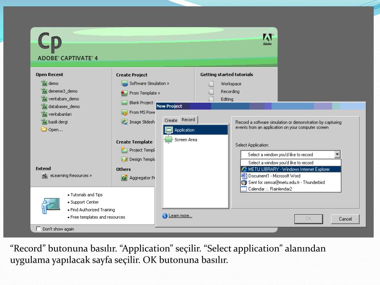Open the Support Center link
This screenshot has width=380, height=285.
85,202
